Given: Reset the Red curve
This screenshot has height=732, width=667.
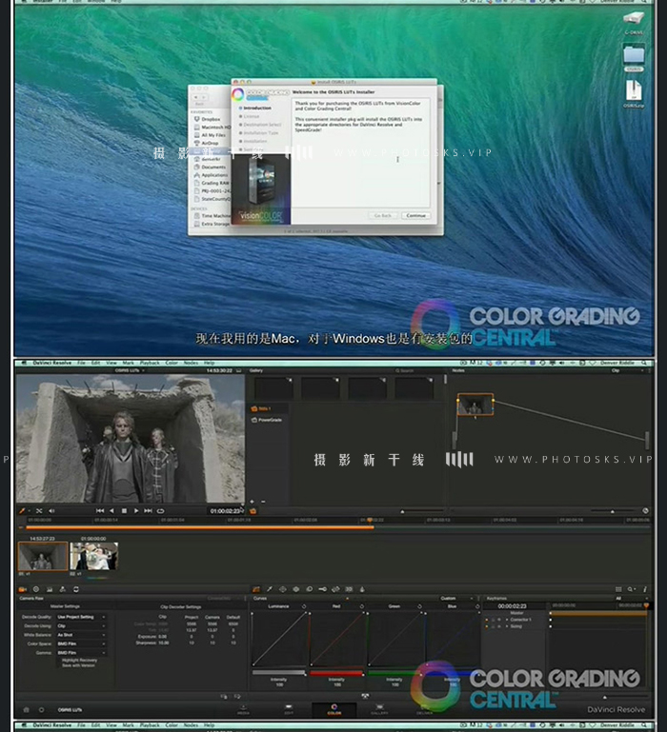Looking at the screenshot, I should 362,606.
